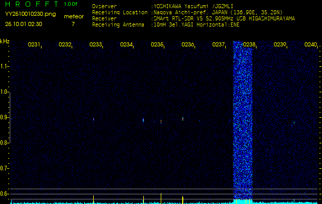Click the 0240 time label
Screen dimensions: 322x204
311,45
